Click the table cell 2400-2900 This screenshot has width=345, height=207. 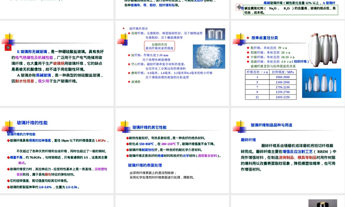283,82
